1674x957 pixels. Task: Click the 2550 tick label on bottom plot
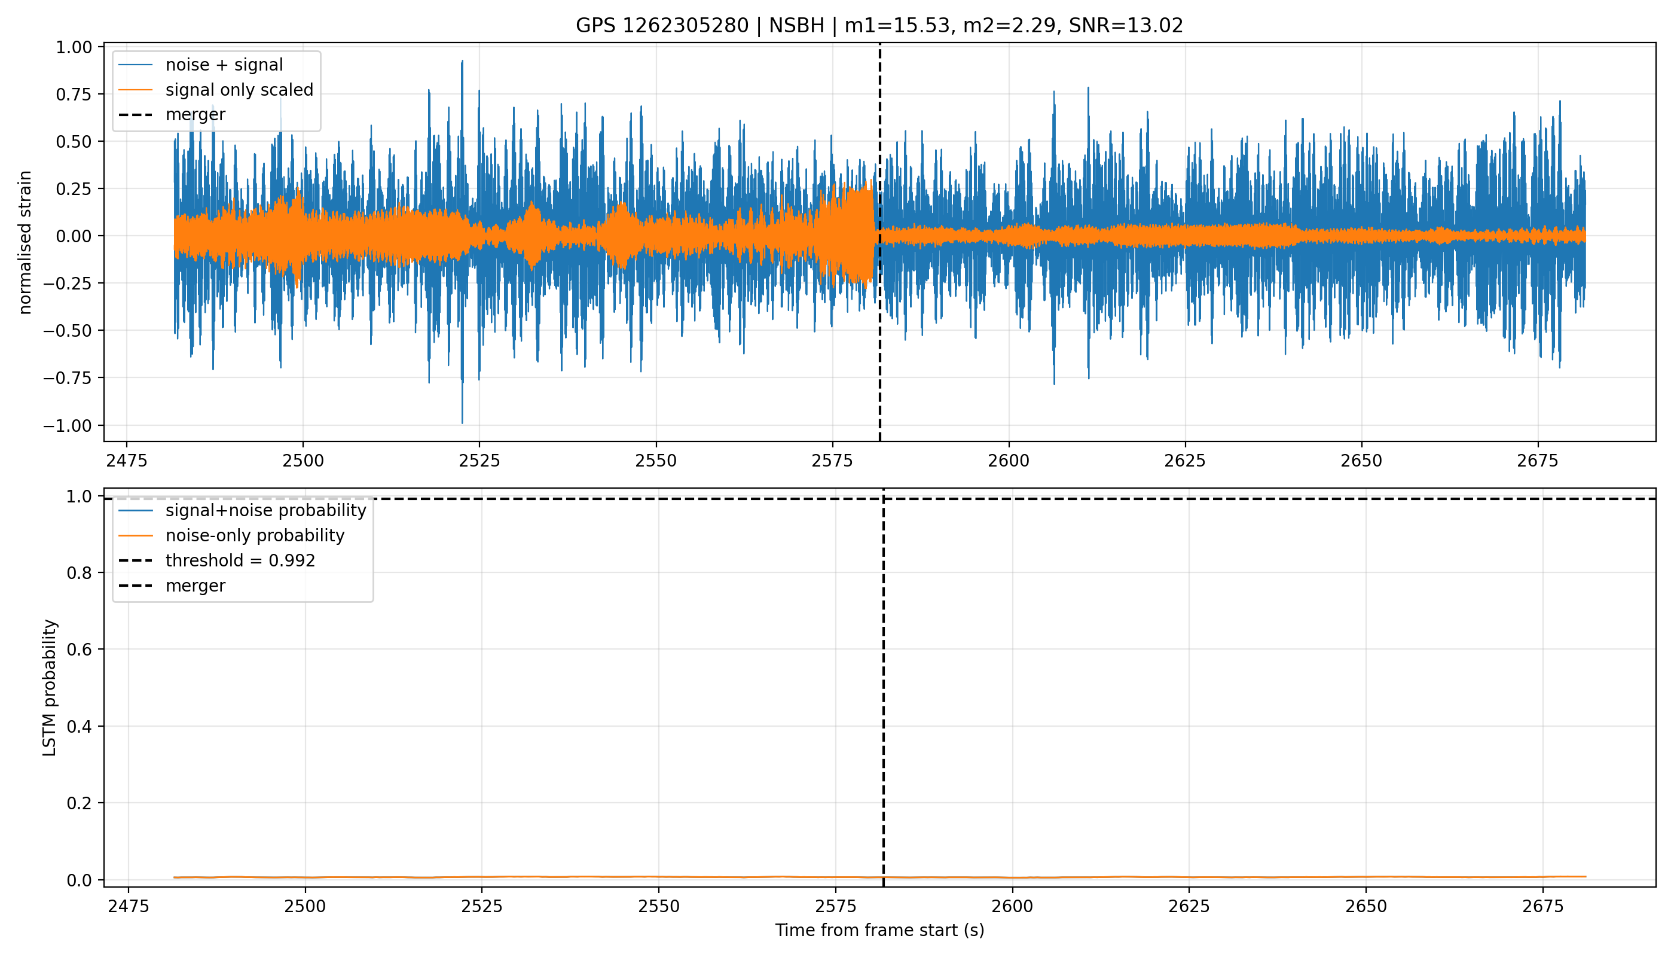[658, 906]
